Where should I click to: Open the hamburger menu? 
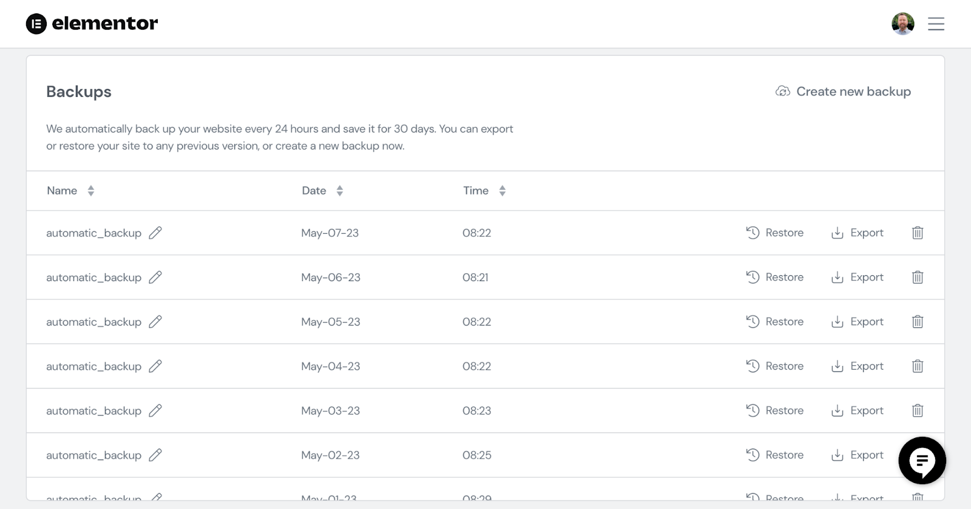click(936, 24)
